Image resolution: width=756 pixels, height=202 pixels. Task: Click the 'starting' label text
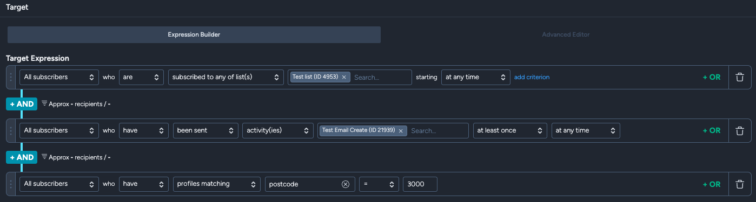click(x=427, y=77)
